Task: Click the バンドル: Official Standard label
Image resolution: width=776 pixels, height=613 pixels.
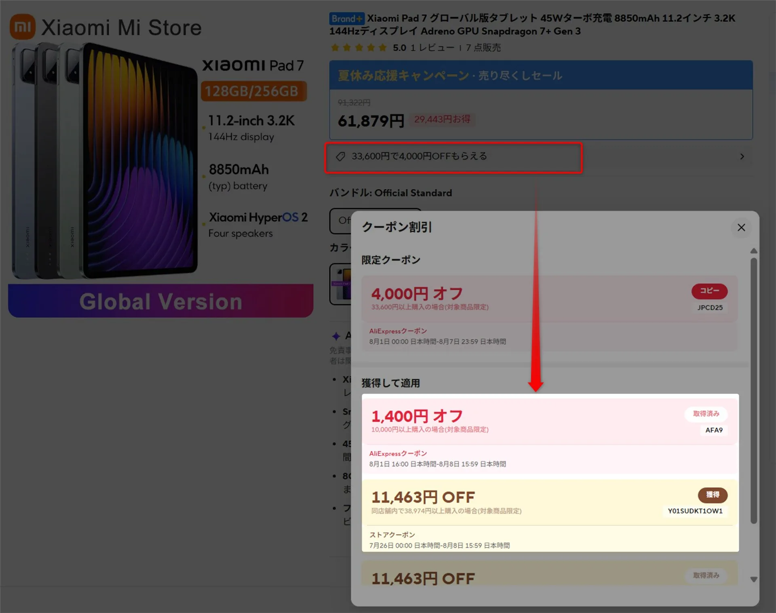Action: [390, 193]
